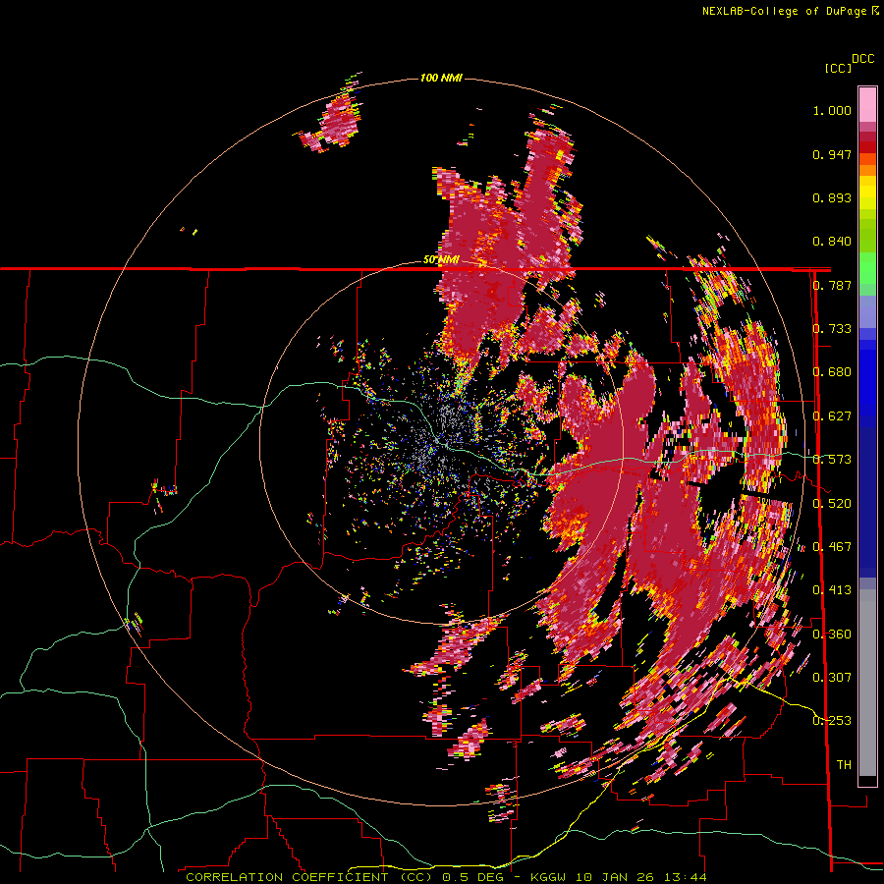Click the 0.413 legend value
The image size is (884, 884).
tap(832, 590)
